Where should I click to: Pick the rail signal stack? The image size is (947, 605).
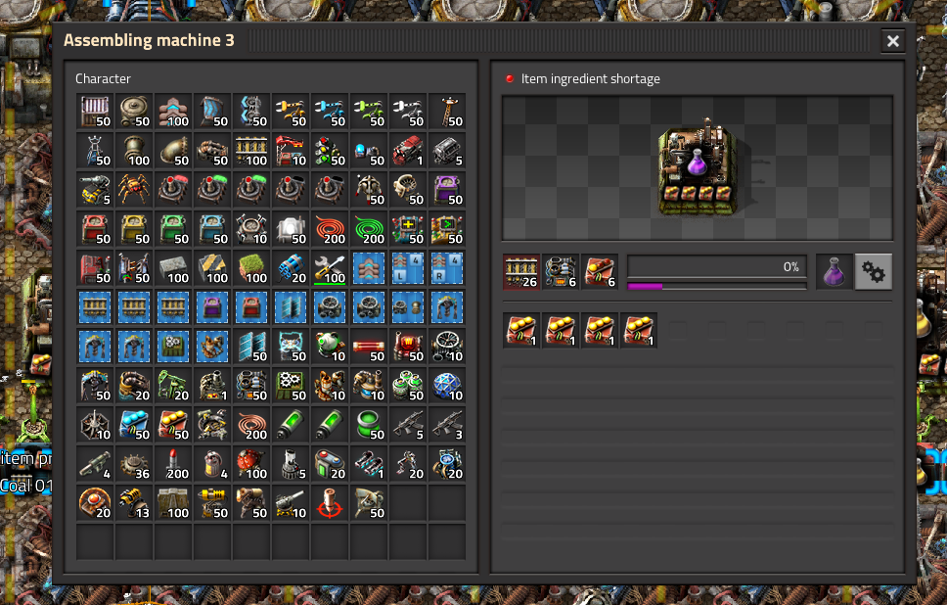tap(330, 151)
